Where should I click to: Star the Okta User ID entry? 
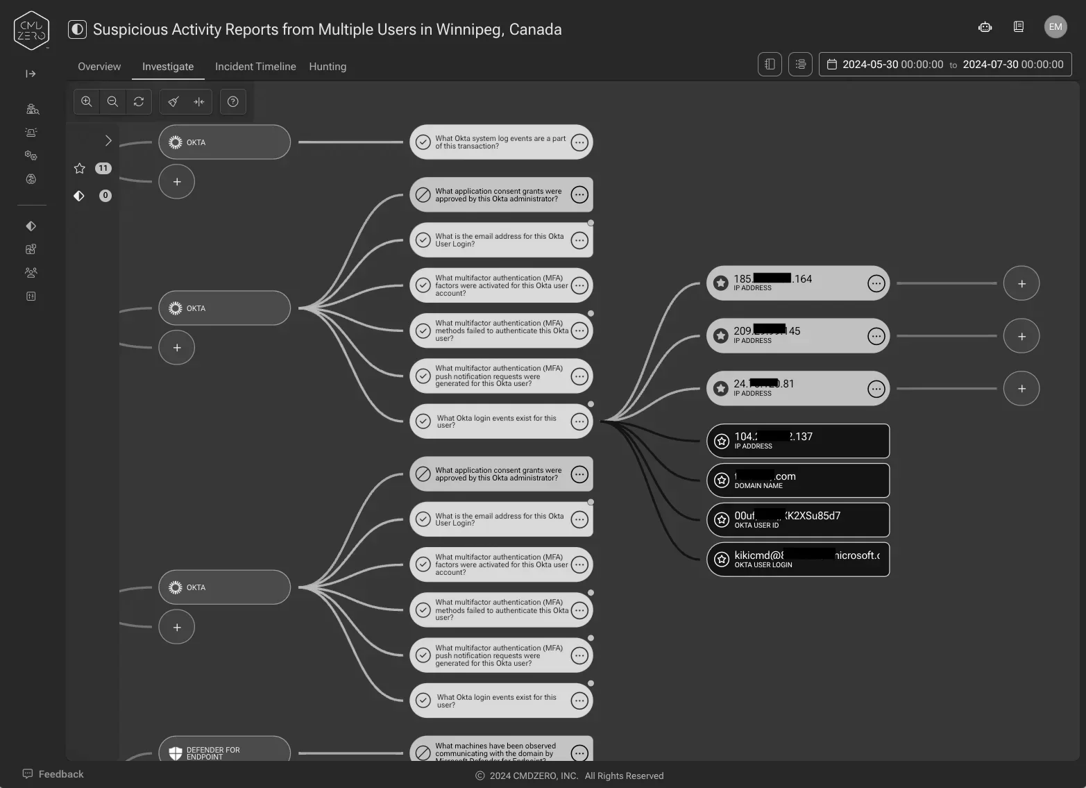coord(722,520)
